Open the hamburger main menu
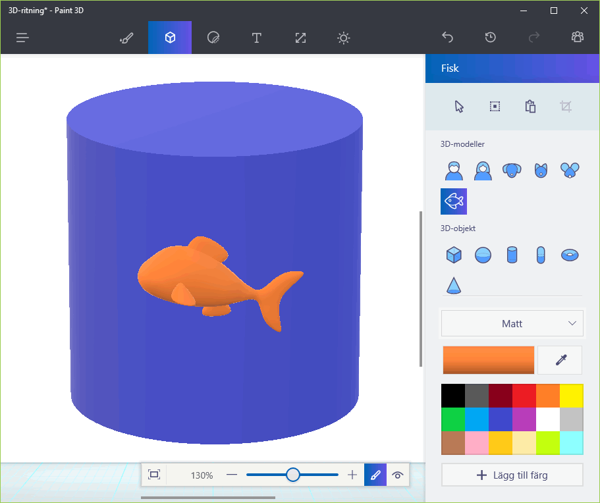This screenshot has height=503, width=600. 23,38
